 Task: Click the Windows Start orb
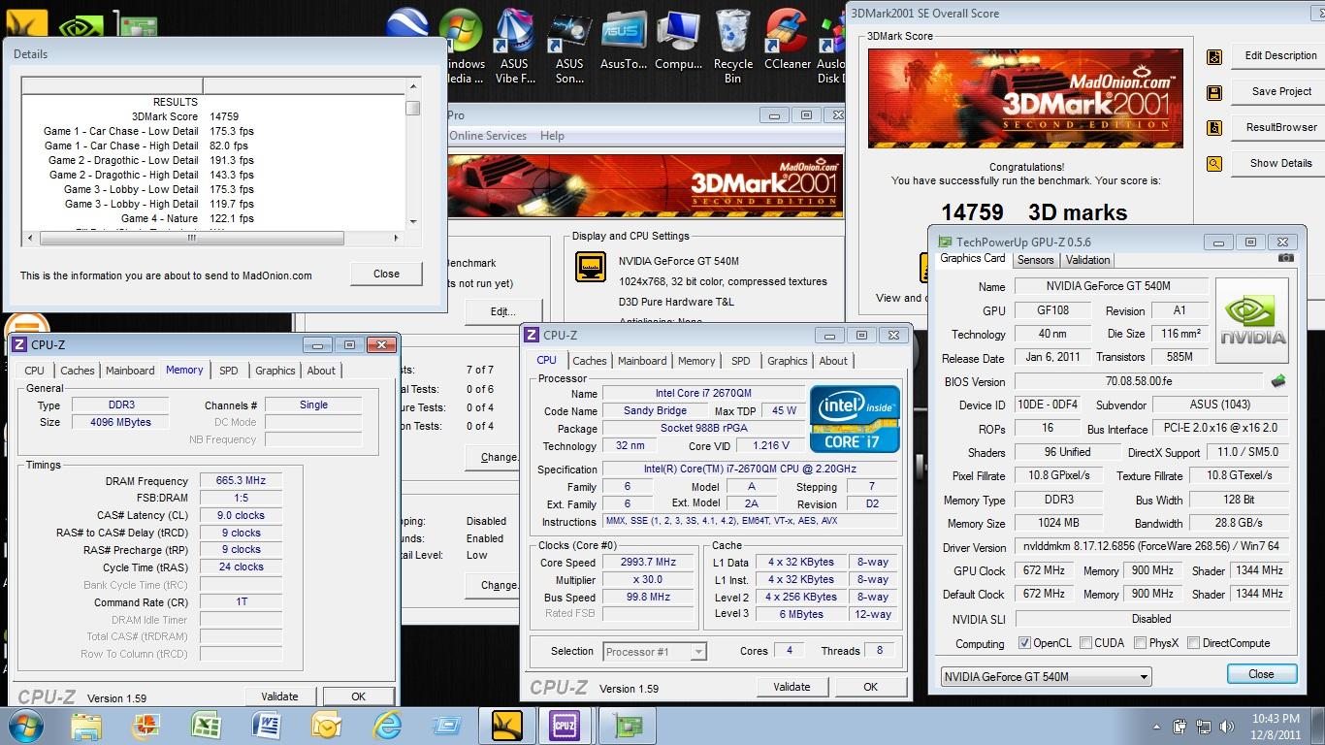pos(24,725)
